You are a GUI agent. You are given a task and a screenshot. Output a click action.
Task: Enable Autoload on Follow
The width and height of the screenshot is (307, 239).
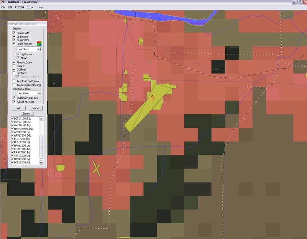point(14,81)
